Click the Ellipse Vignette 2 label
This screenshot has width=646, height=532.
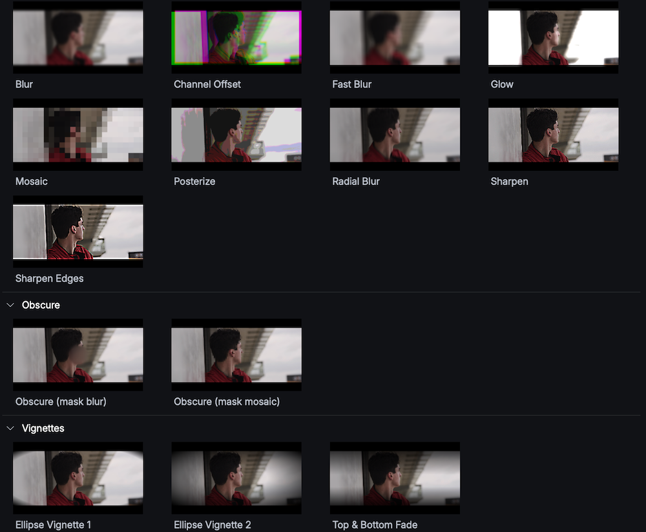click(x=212, y=525)
